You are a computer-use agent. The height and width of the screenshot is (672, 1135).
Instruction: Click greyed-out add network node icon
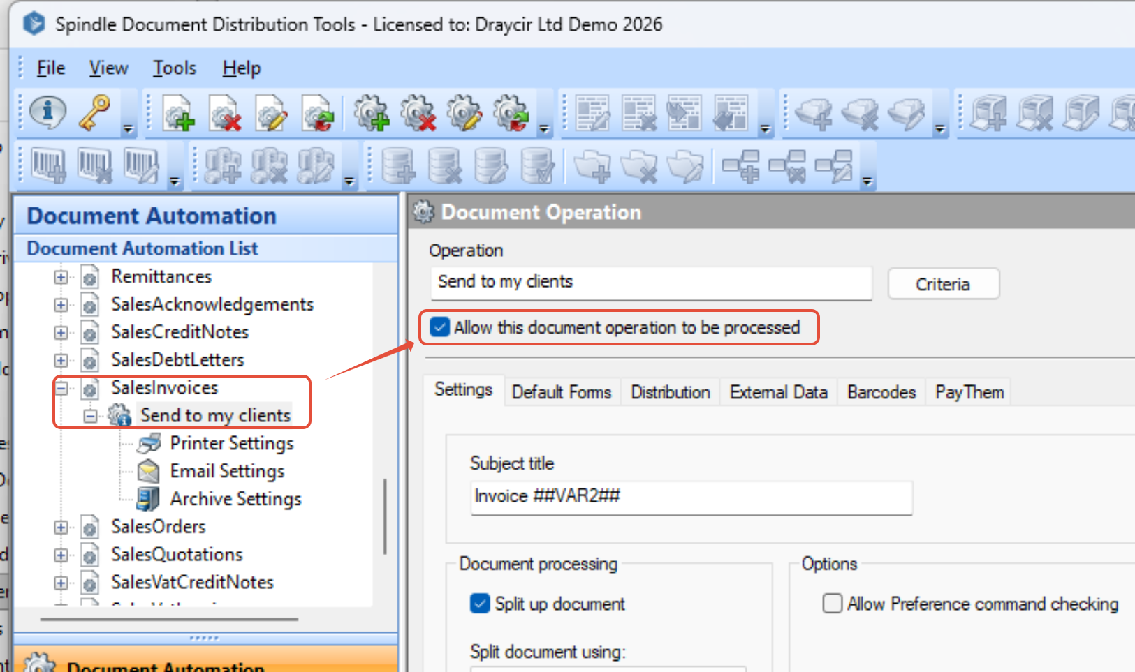tap(741, 167)
